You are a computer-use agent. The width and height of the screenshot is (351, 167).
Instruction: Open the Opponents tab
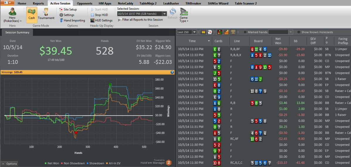point(84,4)
